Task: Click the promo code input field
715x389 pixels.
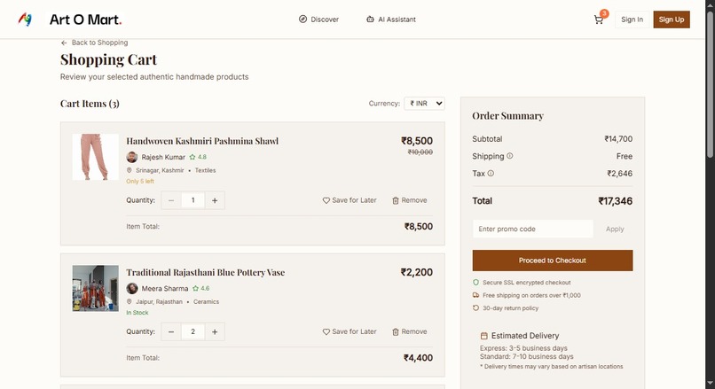Action: 532,229
